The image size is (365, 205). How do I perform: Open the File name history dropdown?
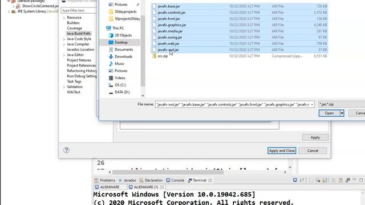pyautogui.click(x=312, y=105)
